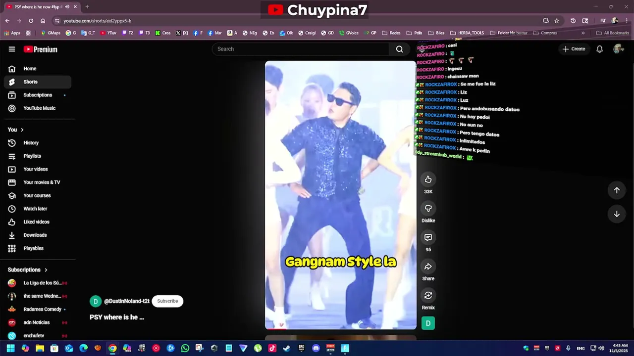Open YouTube Music in the sidebar
Screen dimensions: 634x356
[x=38, y=108]
